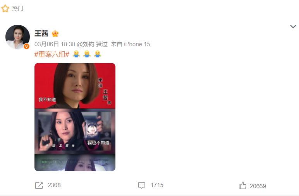Click the 1715 comment count
299x196 pixels.
click(x=157, y=185)
